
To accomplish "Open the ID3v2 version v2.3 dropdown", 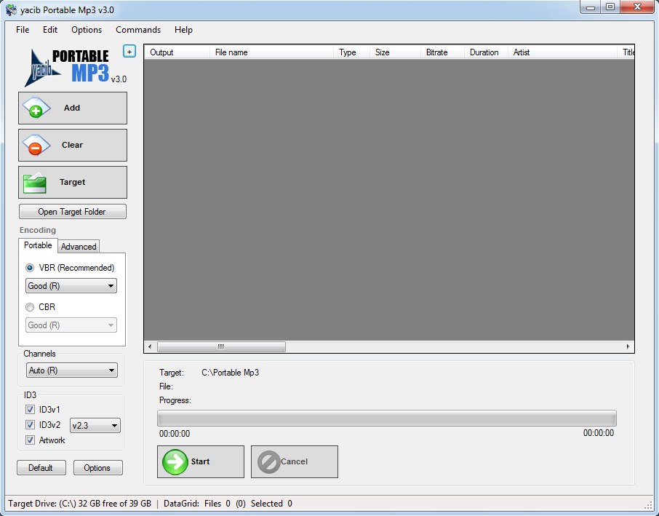I will (95, 426).
